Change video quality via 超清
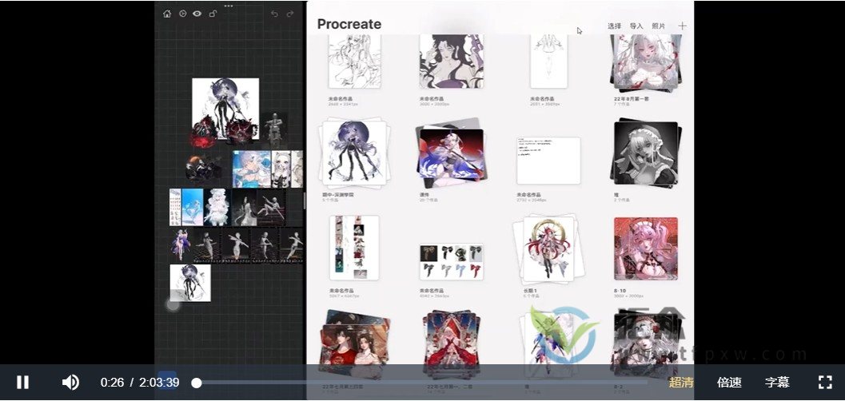 point(681,382)
